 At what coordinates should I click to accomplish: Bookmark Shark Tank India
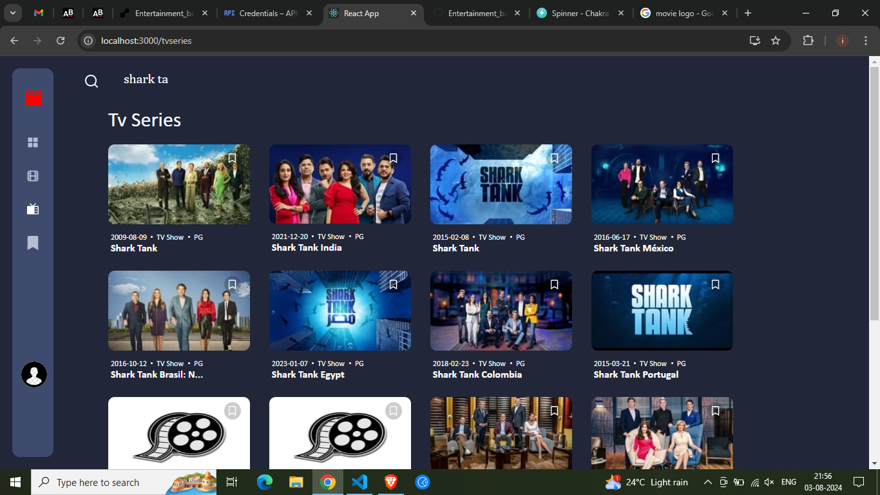[x=394, y=158]
